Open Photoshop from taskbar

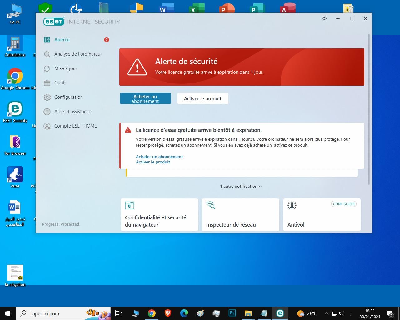pos(232,313)
